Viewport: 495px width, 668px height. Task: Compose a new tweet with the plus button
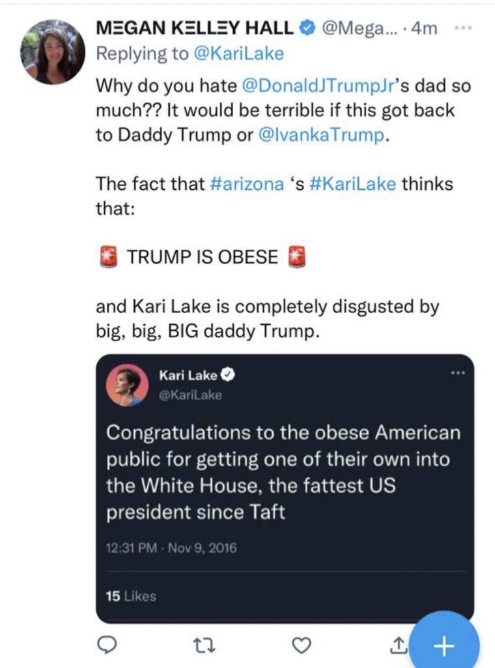tap(444, 646)
